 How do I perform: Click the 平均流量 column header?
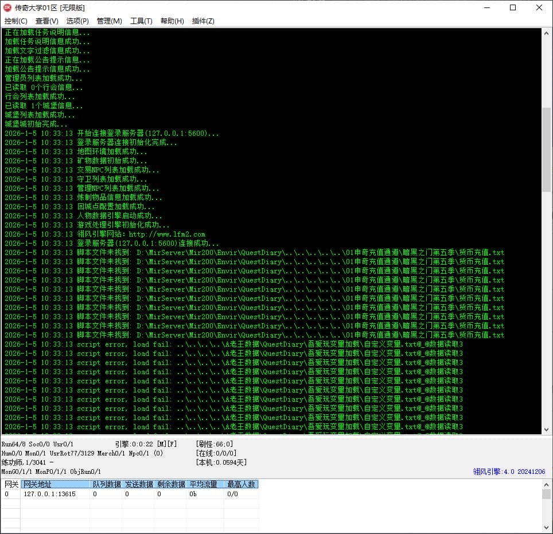coord(205,484)
